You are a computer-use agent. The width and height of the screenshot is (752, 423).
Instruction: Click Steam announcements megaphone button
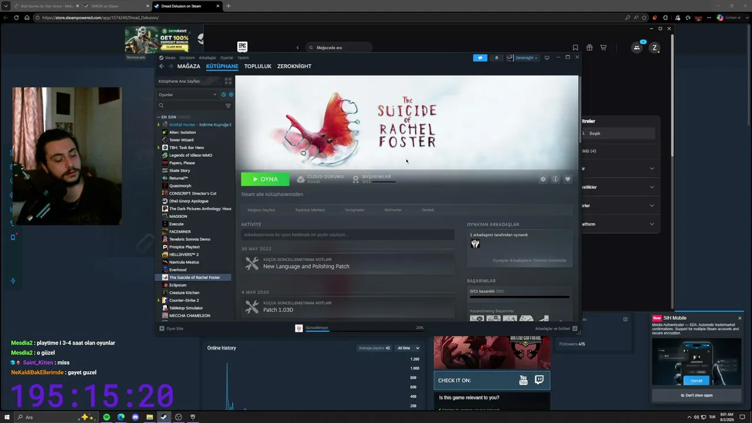point(480,58)
